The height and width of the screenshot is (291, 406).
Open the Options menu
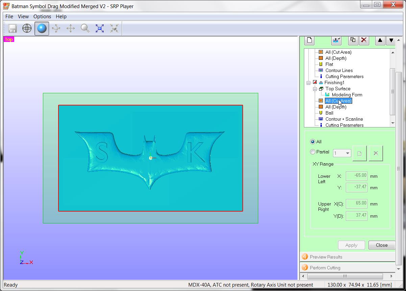(x=42, y=16)
